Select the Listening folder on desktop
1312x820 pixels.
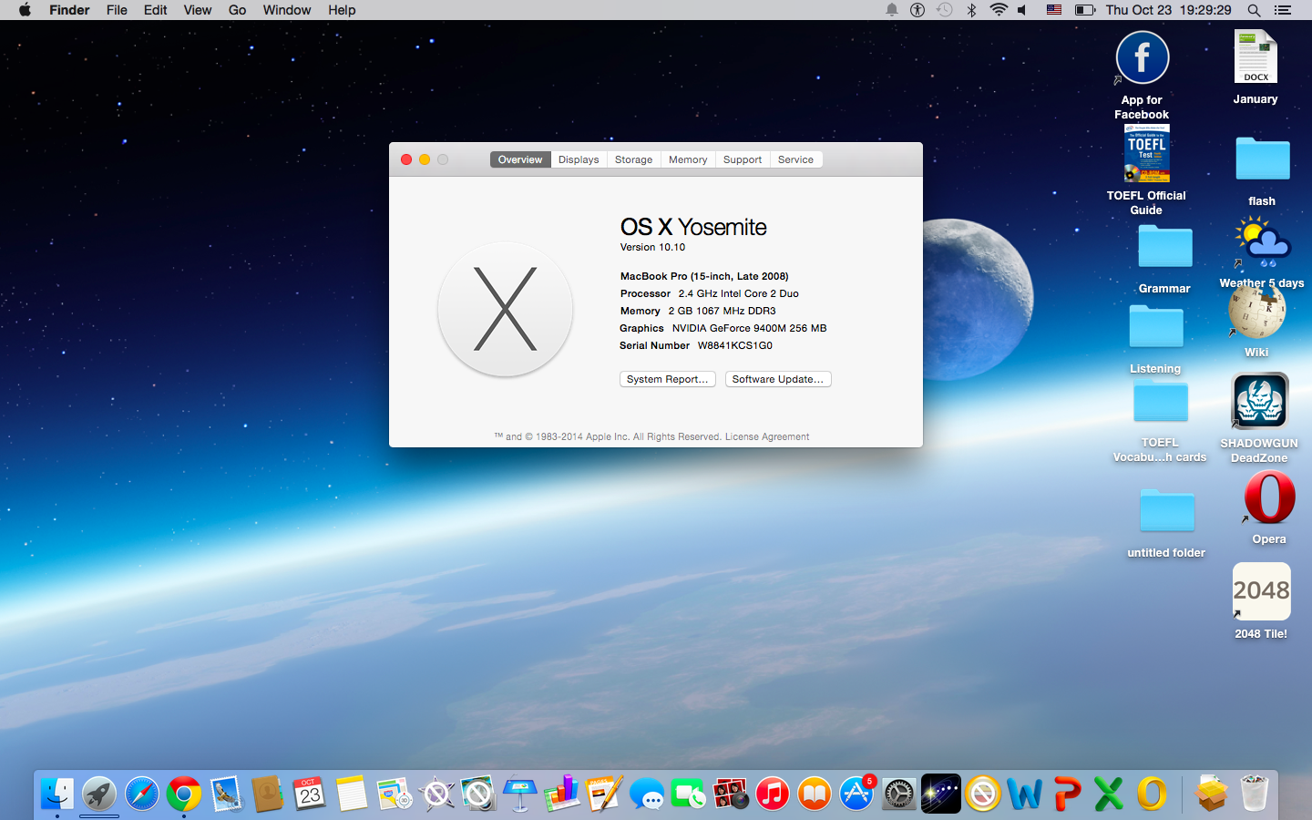click(x=1155, y=326)
